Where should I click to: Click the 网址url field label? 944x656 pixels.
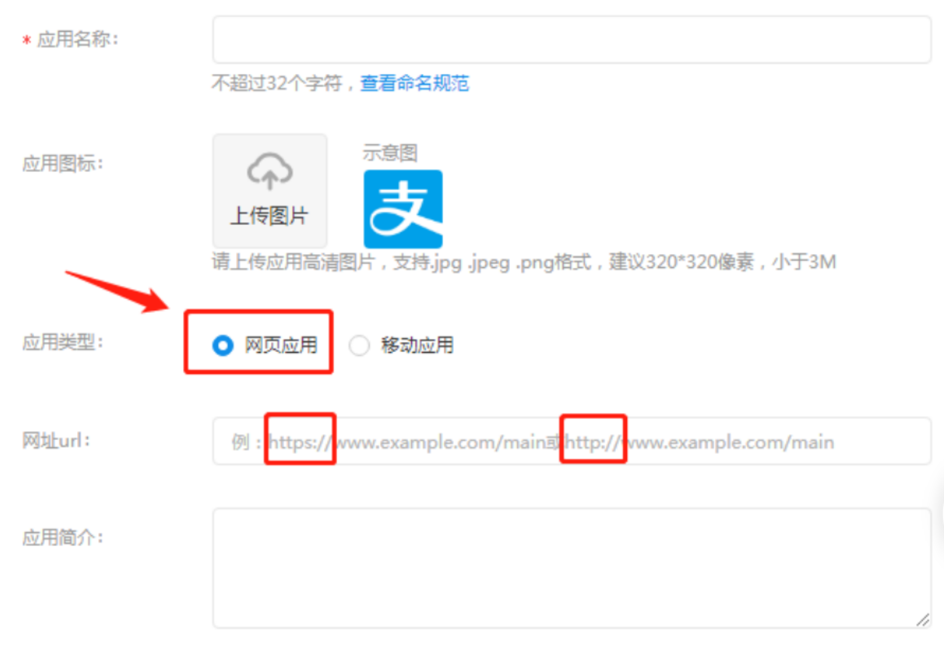56,441
